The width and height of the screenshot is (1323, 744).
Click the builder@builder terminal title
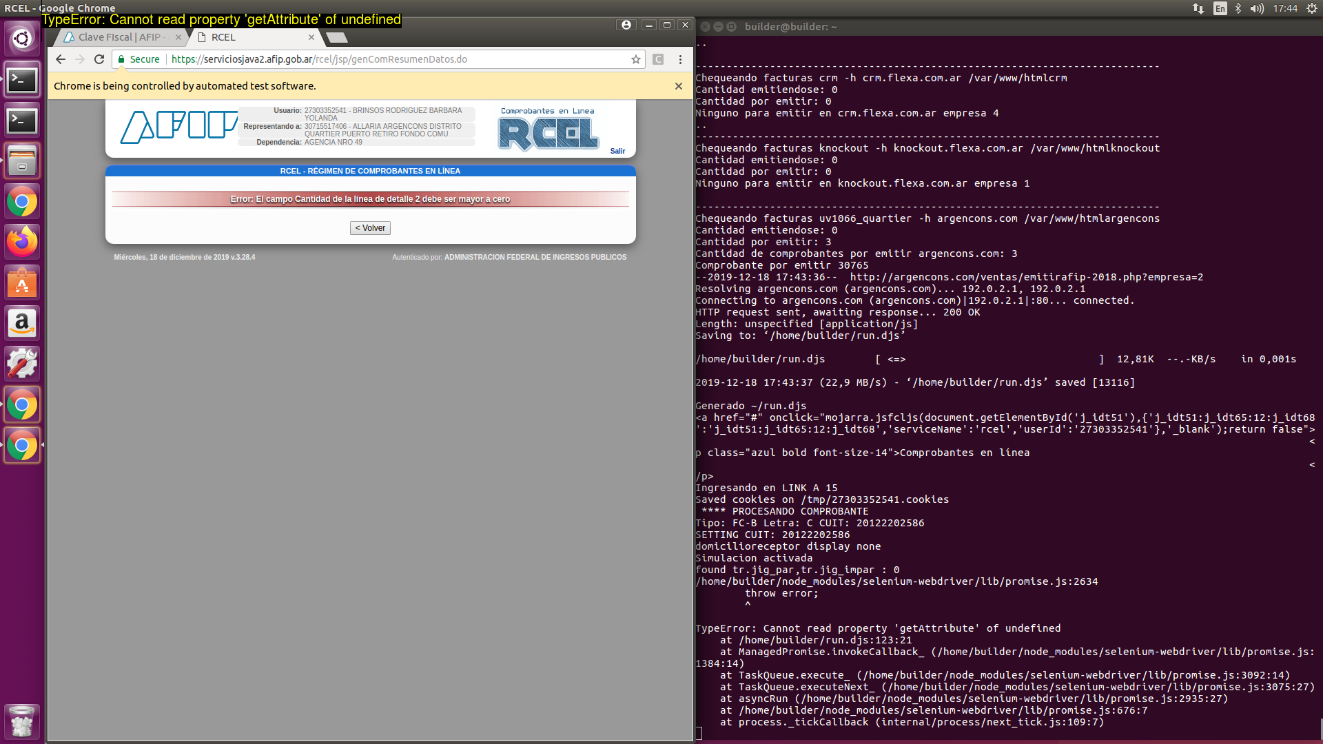click(790, 27)
